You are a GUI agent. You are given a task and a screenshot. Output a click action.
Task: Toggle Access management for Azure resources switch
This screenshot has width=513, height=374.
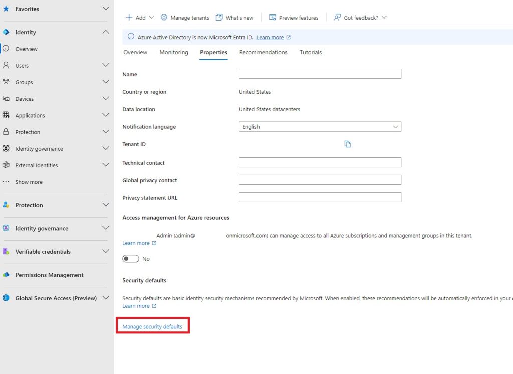(131, 259)
